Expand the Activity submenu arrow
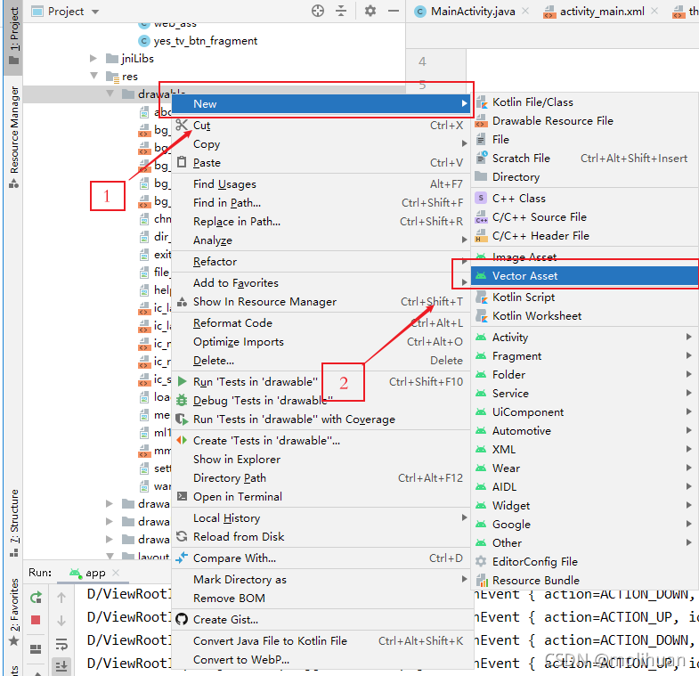The height and width of the screenshot is (676, 699). pos(688,337)
